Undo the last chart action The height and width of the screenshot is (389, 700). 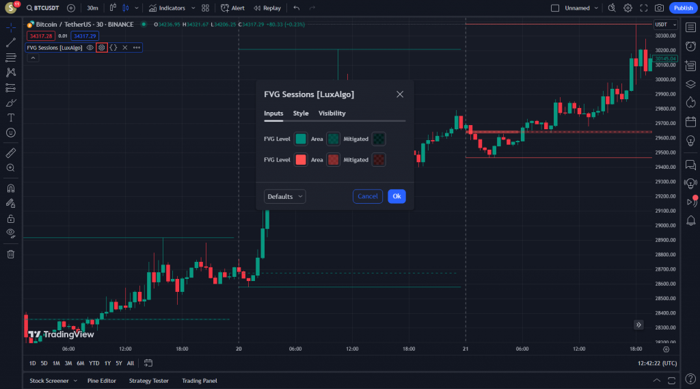click(297, 8)
